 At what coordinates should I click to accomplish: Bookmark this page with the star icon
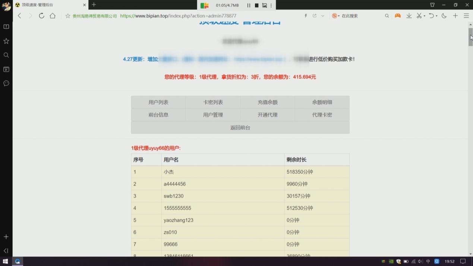(68, 16)
